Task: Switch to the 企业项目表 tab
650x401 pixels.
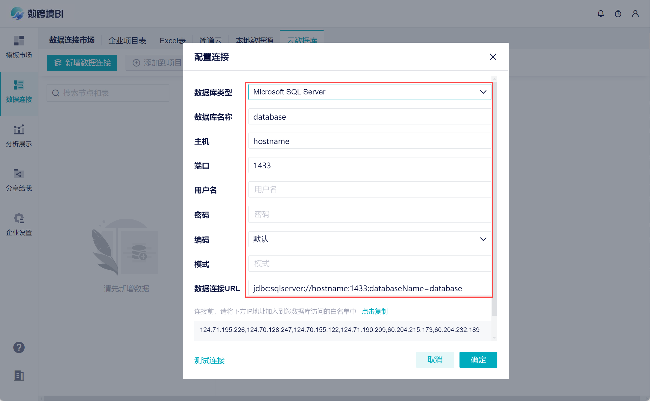Action: tap(127, 41)
